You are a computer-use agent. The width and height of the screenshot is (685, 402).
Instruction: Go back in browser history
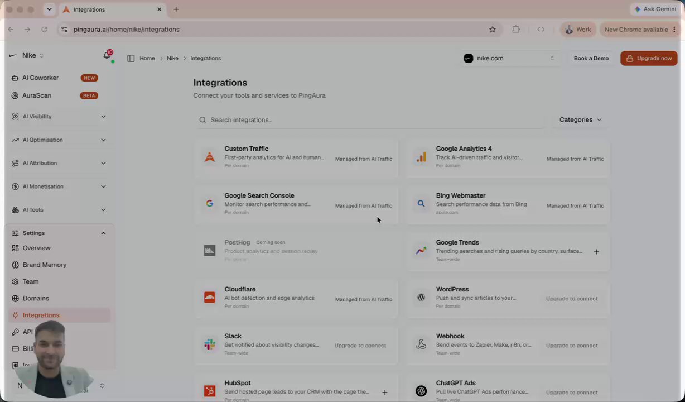point(11,30)
